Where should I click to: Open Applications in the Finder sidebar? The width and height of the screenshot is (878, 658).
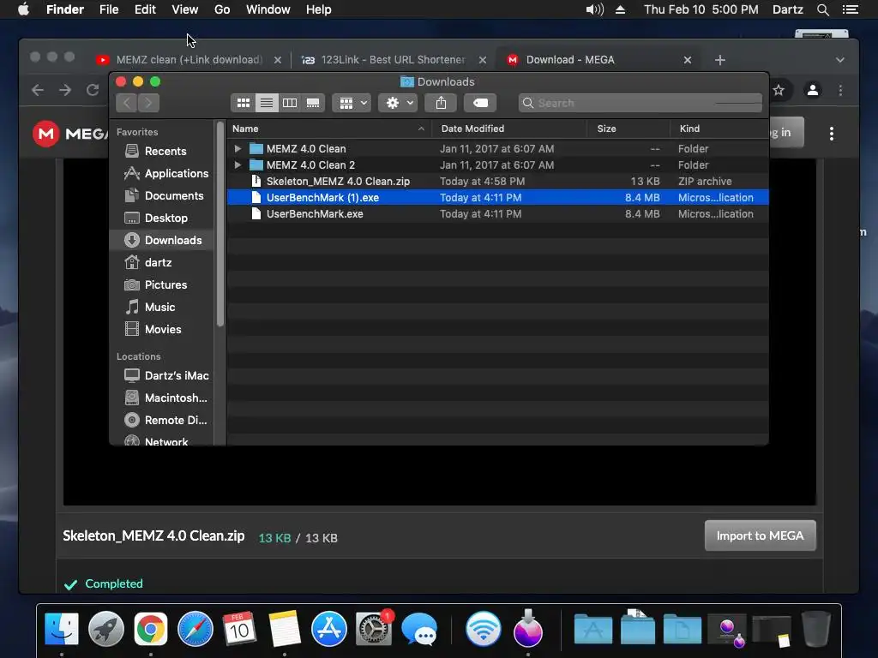162,173
